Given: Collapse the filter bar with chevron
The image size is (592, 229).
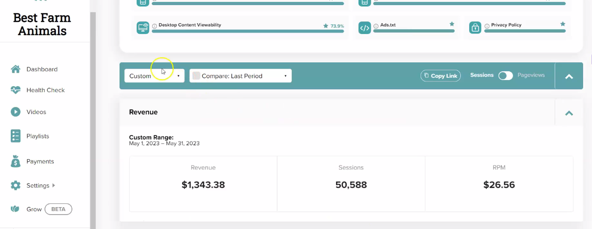Looking at the screenshot, I should coord(569,76).
